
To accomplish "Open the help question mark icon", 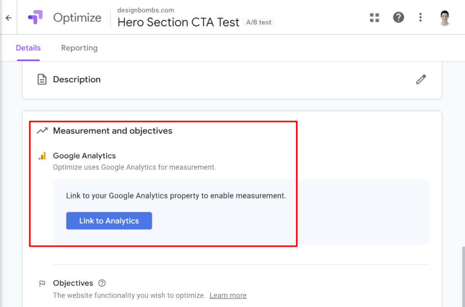I will point(398,18).
